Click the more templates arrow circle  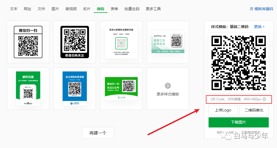coord(168,86)
